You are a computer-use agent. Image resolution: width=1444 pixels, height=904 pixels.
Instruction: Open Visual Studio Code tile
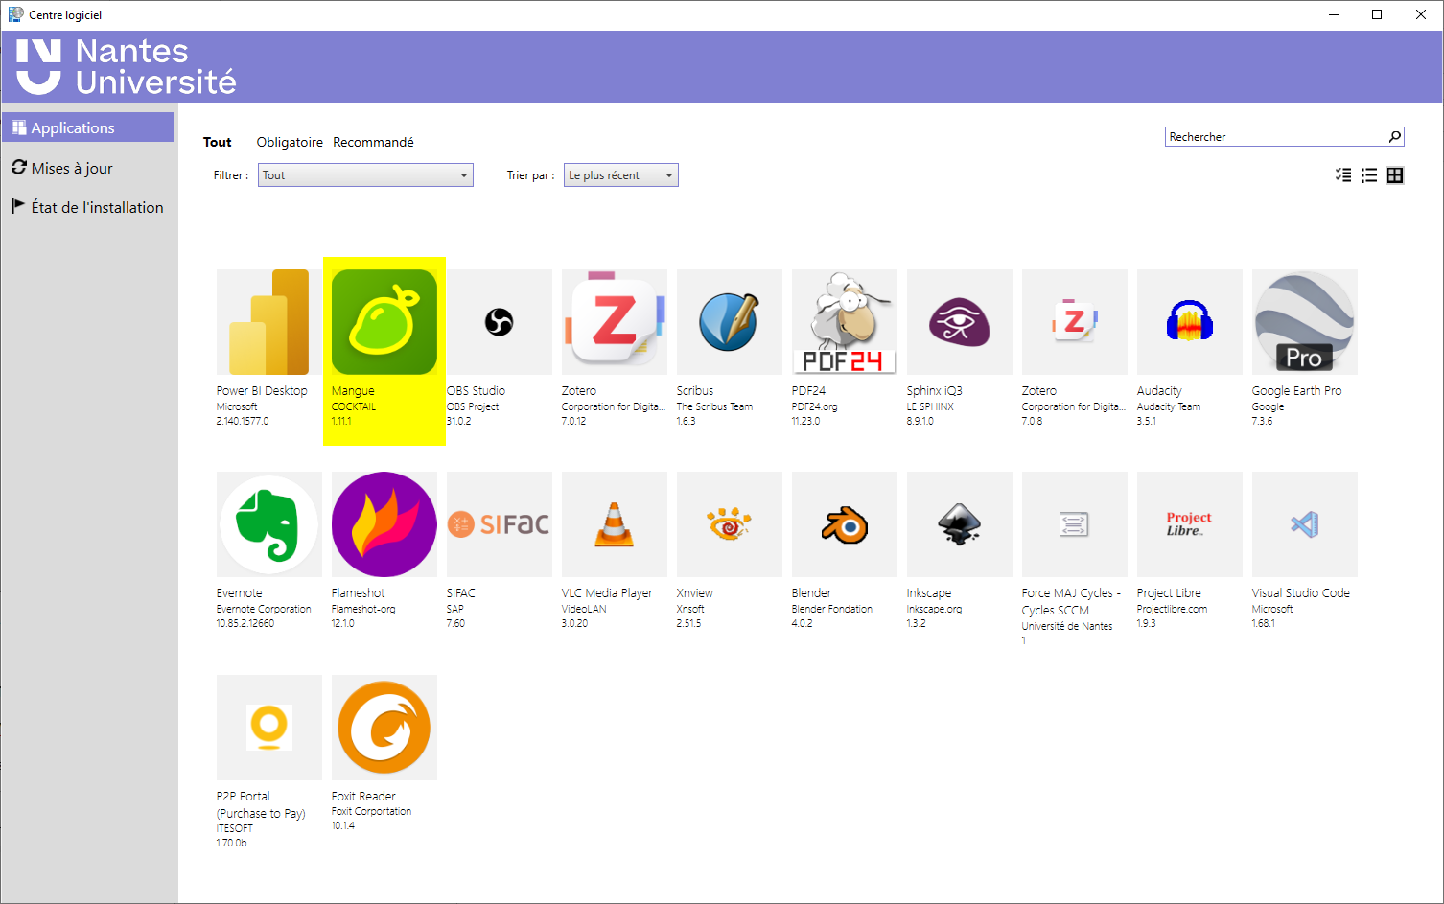(1304, 524)
